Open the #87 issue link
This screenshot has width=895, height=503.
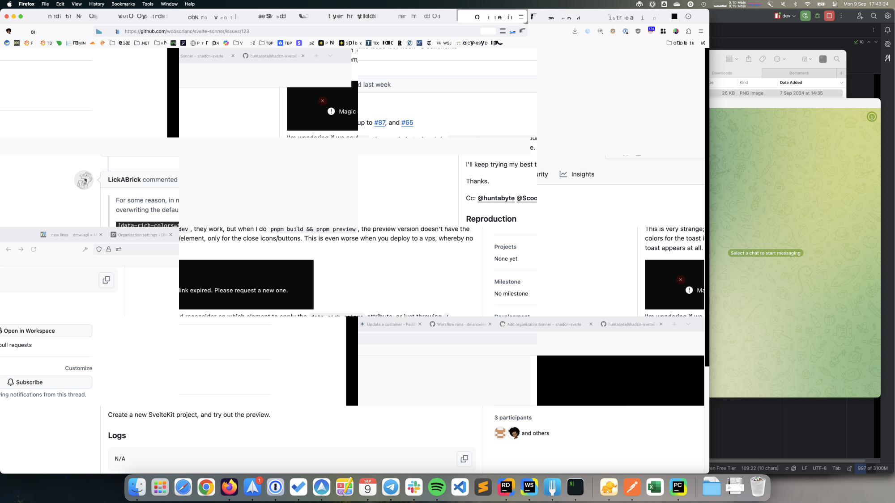coord(379,123)
